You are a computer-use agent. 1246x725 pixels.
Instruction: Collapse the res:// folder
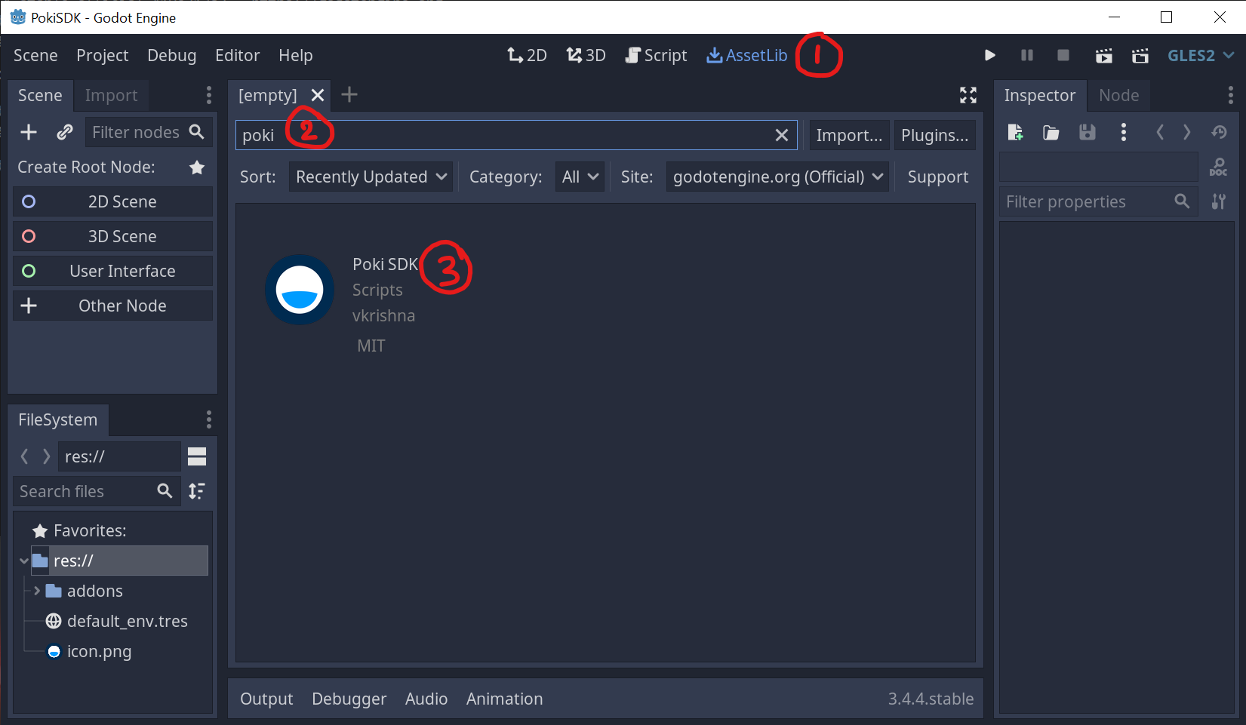(24, 561)
